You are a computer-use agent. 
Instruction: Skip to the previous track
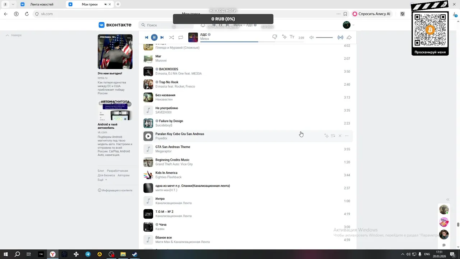click(147, 37)
